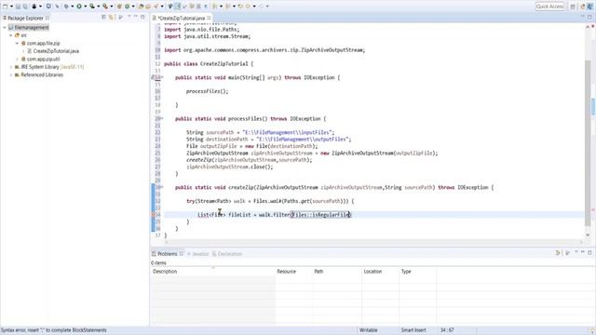Collapse the processFiles method fold on line 20
Viewport: 596px width, 335px height.
(162, 118)
